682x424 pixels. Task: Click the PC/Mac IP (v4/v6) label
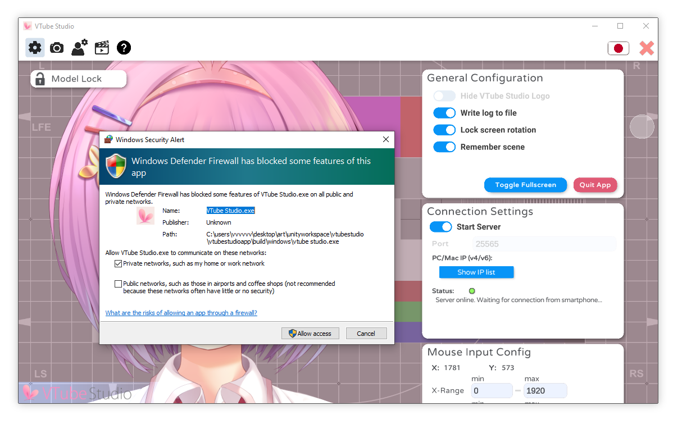[462, 258]
